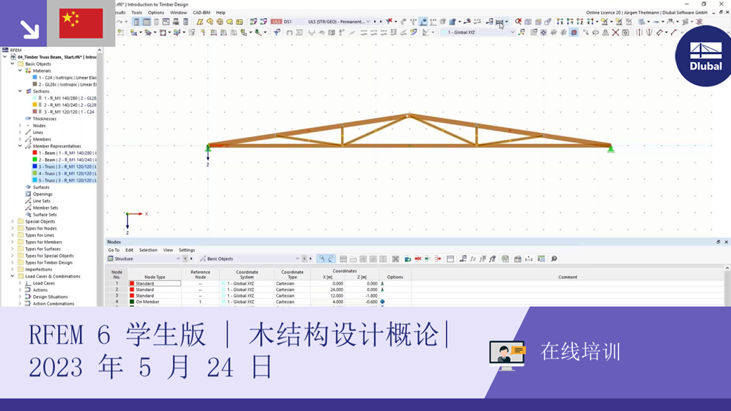Click the red ULS design situation badge
This screenshot has height=411, width=731.
276,22
